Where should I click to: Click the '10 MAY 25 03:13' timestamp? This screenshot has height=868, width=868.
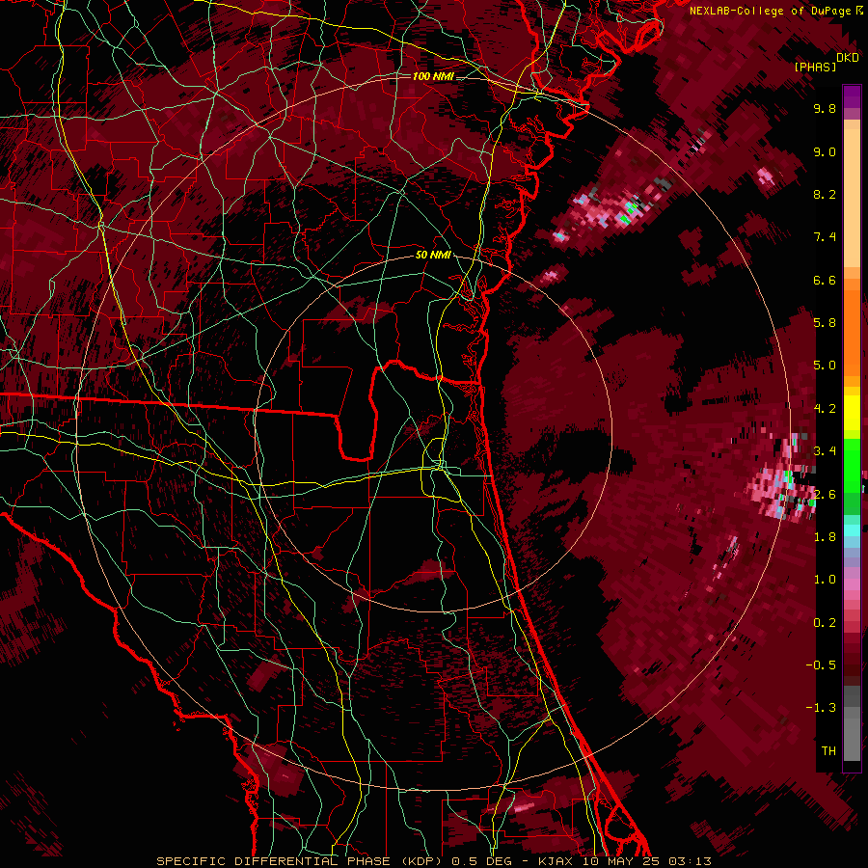646,861
